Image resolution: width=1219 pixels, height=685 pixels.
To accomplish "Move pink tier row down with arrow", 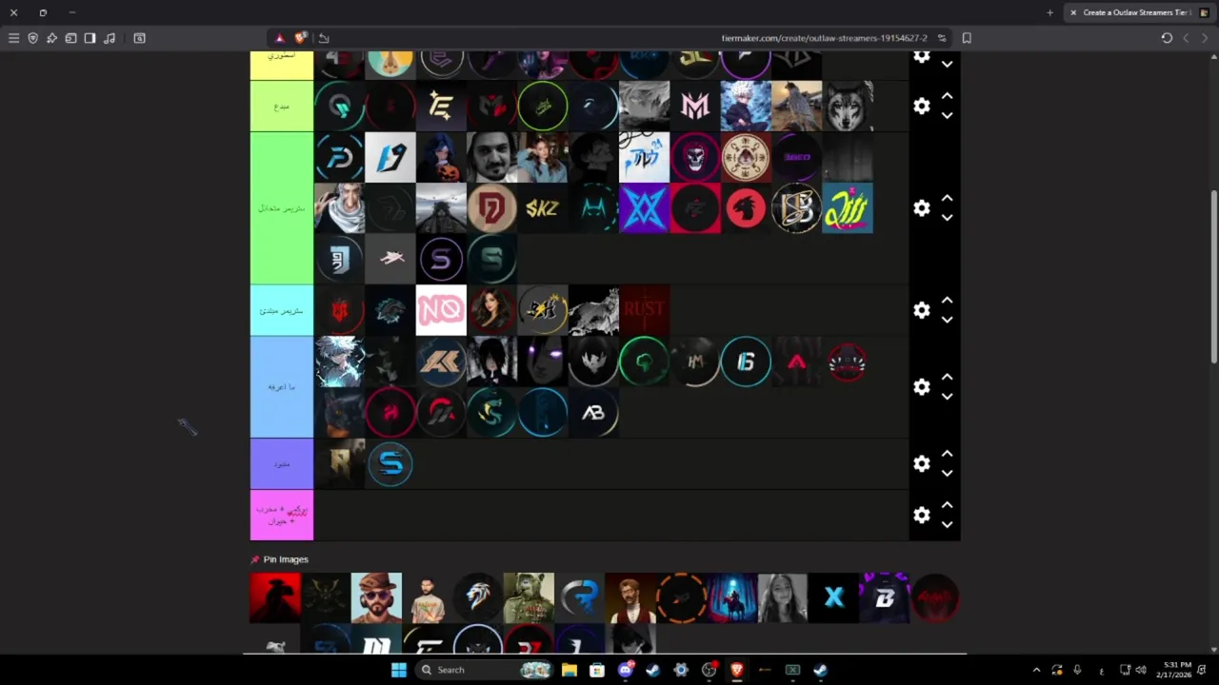I will pyautogui.click(x=947, y=524).
